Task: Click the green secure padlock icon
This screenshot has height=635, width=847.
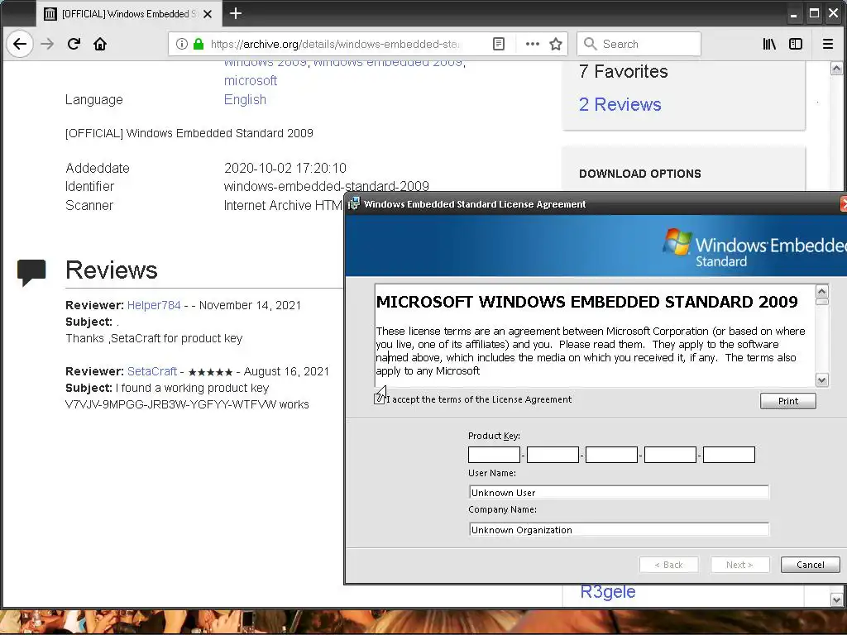Action: [199, 44]
